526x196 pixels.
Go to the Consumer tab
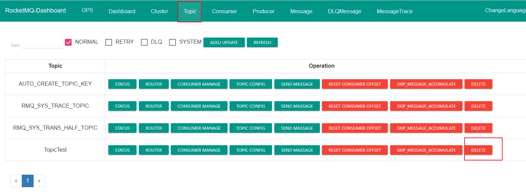coord(224,11)
